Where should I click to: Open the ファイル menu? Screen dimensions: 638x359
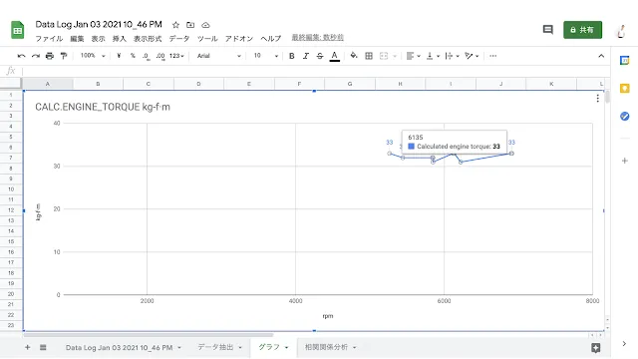[49, 38]
